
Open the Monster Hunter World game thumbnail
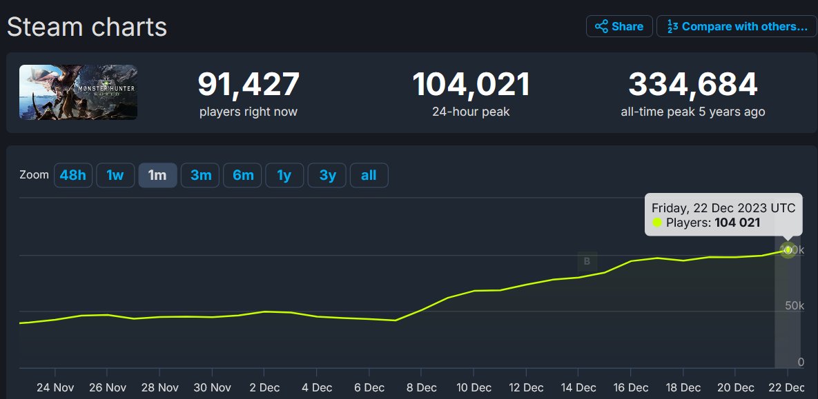click(x=78, y=92)
